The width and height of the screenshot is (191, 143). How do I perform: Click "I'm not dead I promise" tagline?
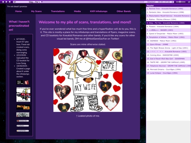click(17, 7)
